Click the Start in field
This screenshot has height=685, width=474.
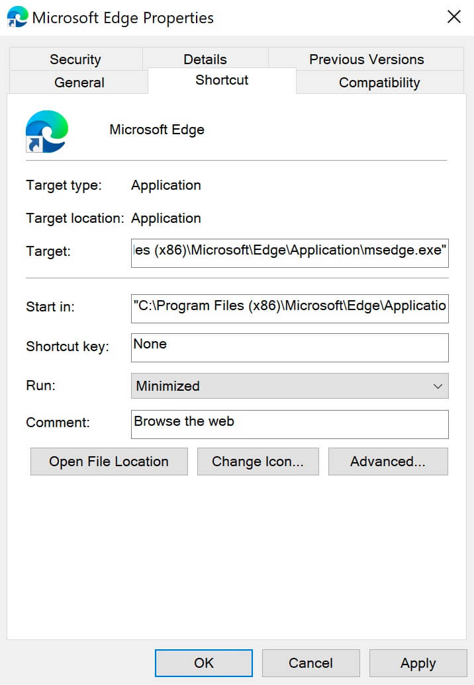coord(289,308)
